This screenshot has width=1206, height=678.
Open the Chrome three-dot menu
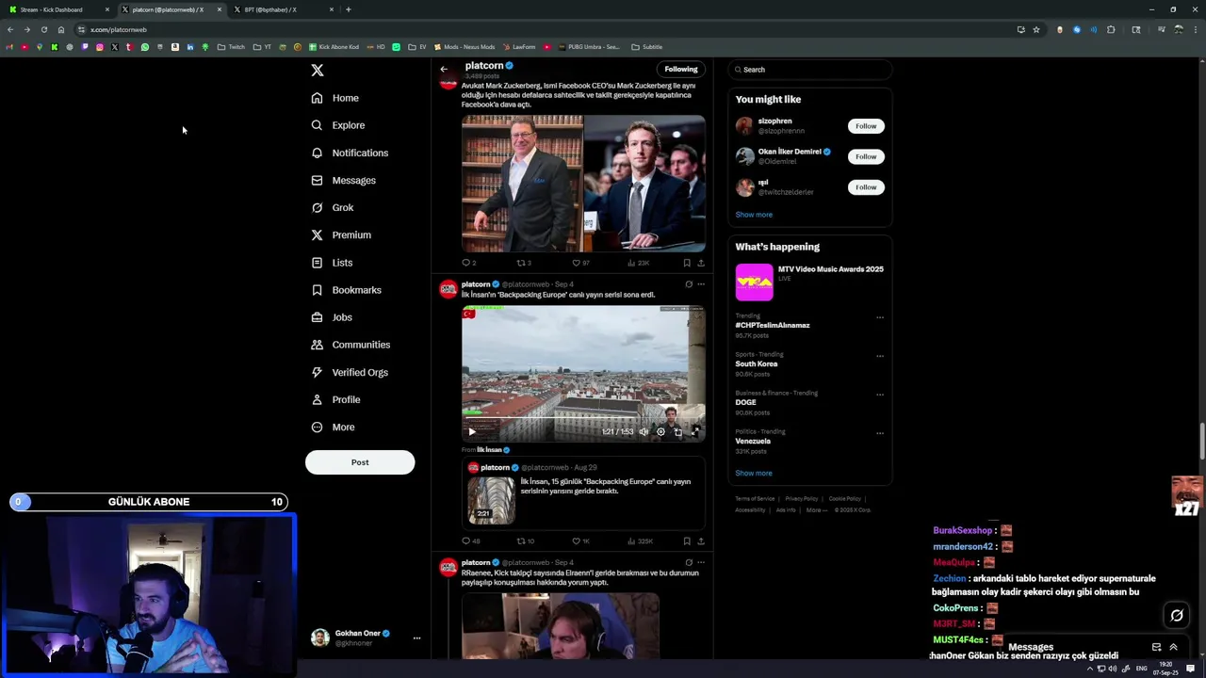(x=1195, y=29)
